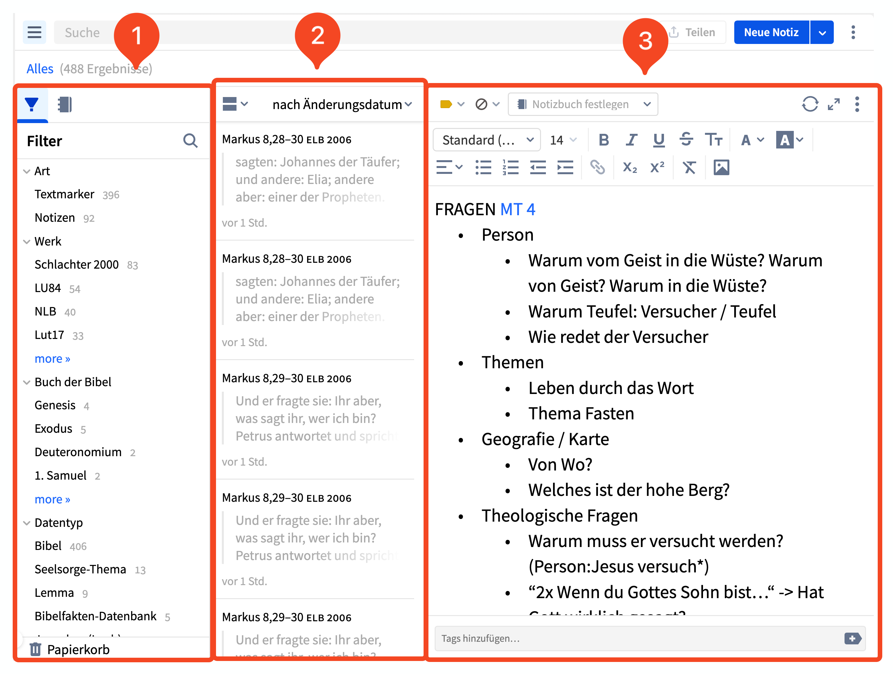Image resolution: width=893 pixels, height=674 pixels.
Task: Open the text alignment dropdown
Action: 449,167
